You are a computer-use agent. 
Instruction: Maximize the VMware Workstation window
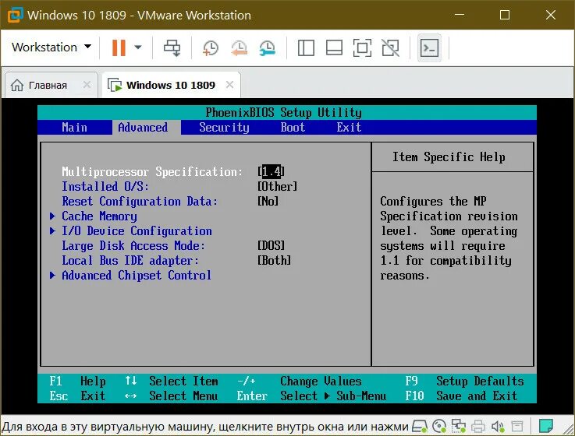coord(505,15)
